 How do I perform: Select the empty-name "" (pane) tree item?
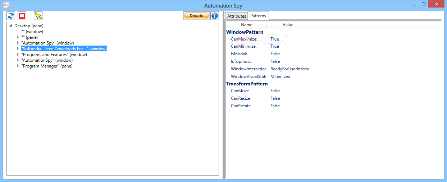click(x=29, y=37)
